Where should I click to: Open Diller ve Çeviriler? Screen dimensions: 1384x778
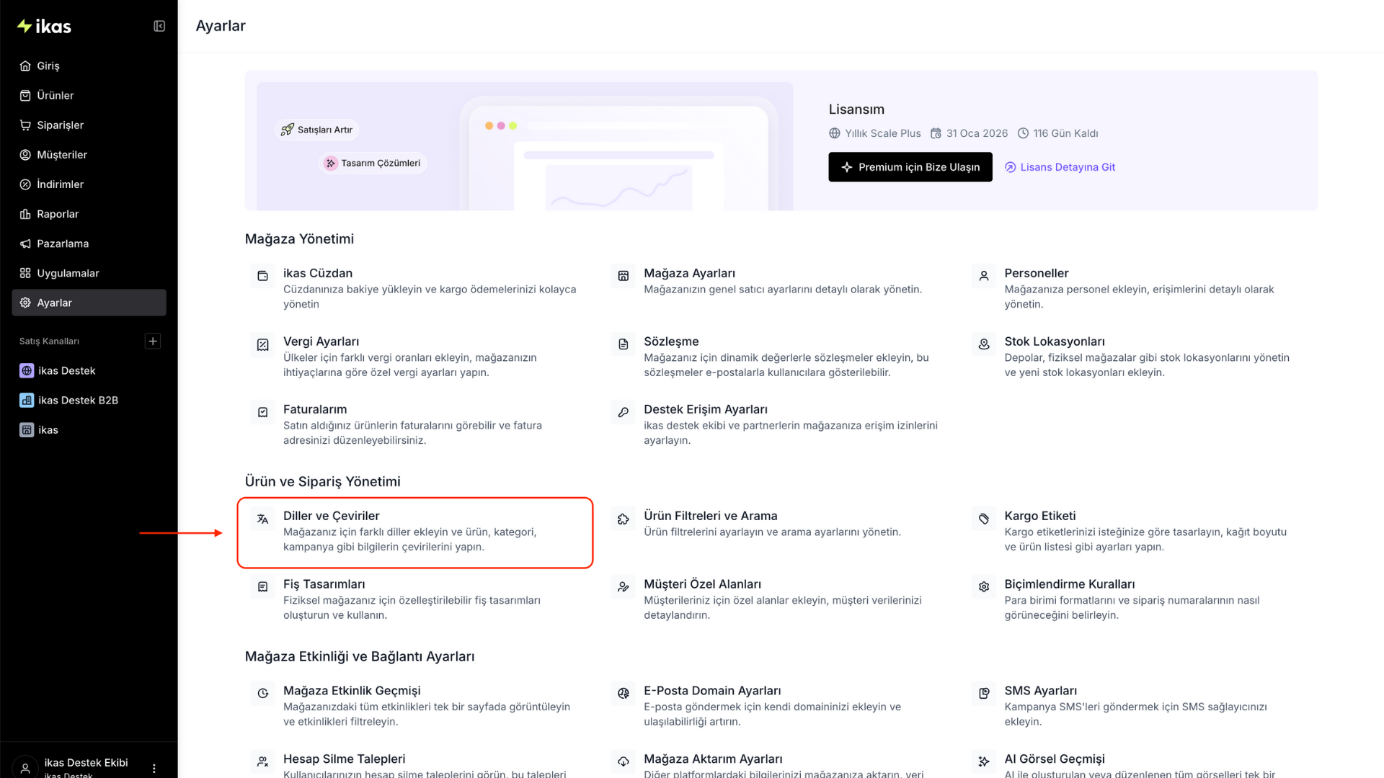click(x=416, y=532)
